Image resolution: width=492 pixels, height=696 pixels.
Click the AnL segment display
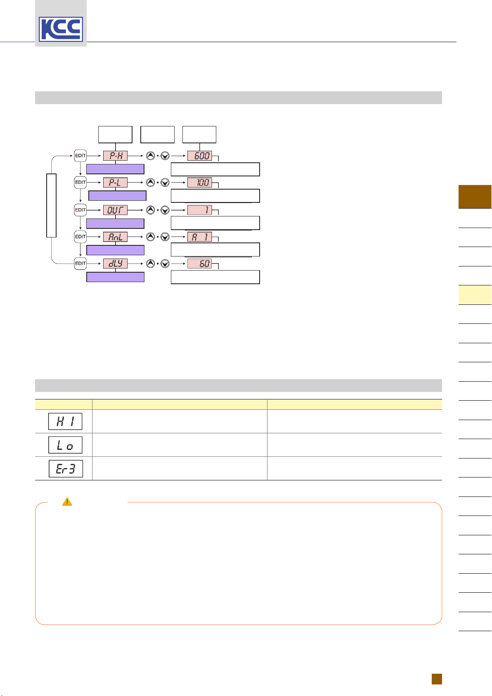point(115,237)
